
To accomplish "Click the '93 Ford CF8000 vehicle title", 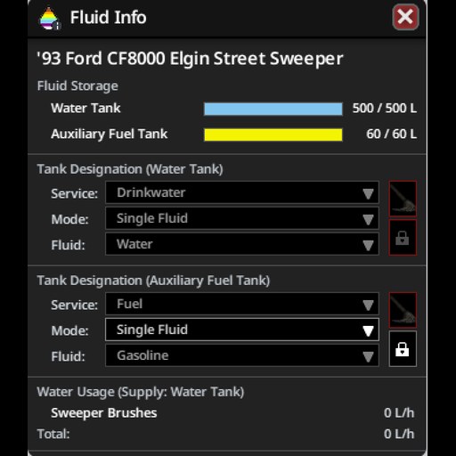I will (x=190, y=59).
